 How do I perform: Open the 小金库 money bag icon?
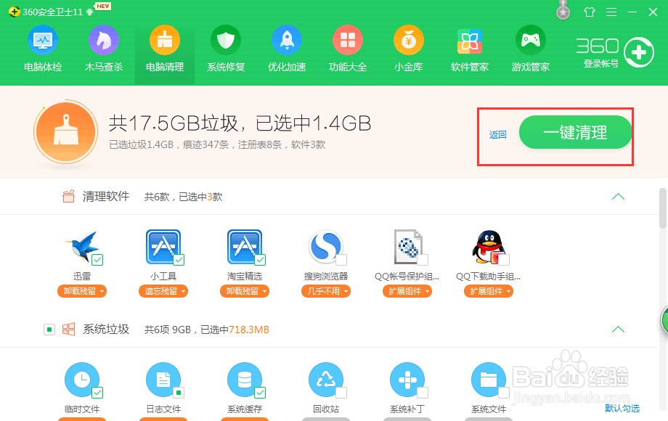[x=409, y=41]
